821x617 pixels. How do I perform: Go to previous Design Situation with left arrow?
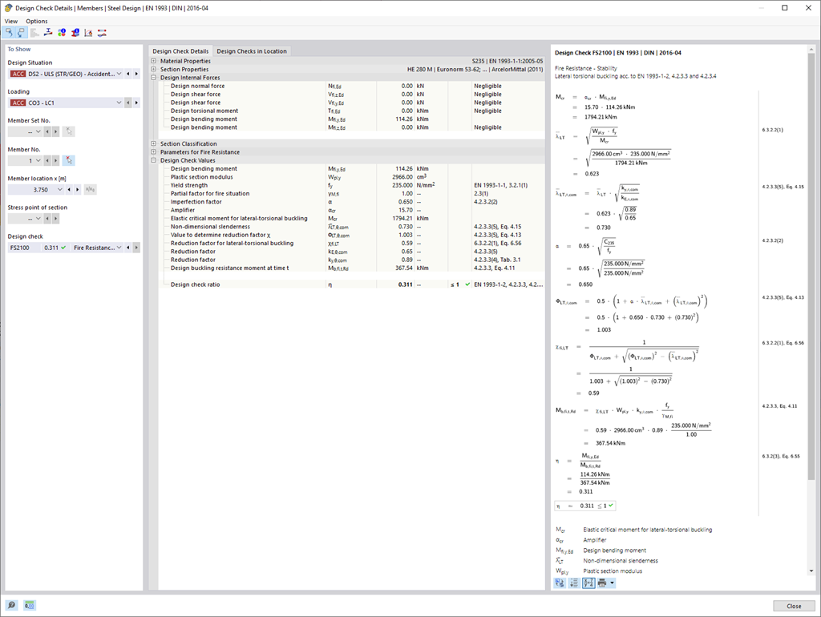[128, 74]
